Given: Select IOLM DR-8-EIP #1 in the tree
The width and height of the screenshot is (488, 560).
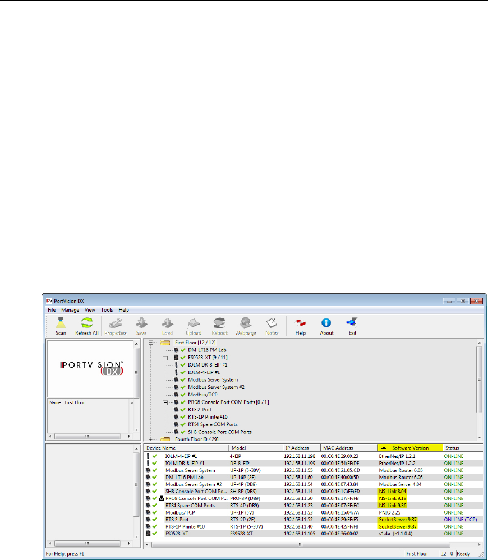Looking at the screenshot, I should point(208,364).
